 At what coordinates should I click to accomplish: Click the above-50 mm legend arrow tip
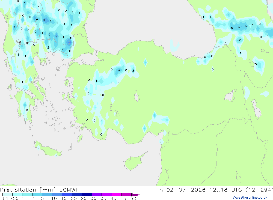tap(137, 195)
